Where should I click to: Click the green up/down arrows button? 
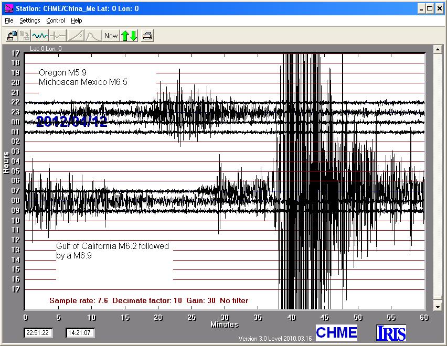129,36
